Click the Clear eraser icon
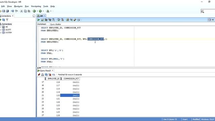This screenshot has height=121, width=215. pyautogui.click(x=75, y=20)
